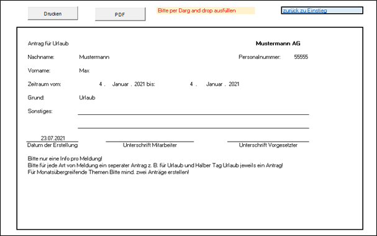Viewport: 377px width, 236px height.
Task: Click the 'Nachname:' label
Action: pos(41,57)
